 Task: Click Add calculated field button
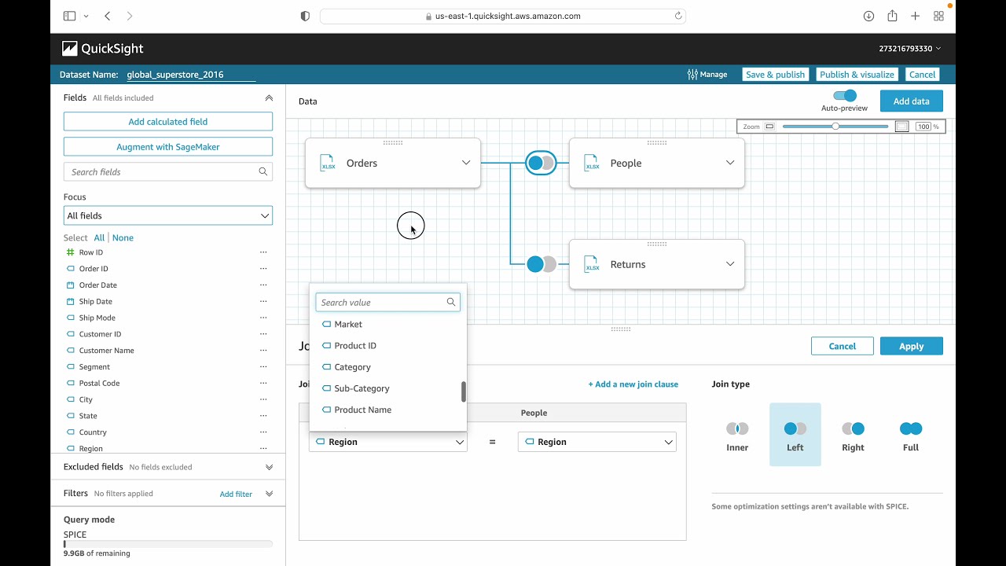pos(168,122)
